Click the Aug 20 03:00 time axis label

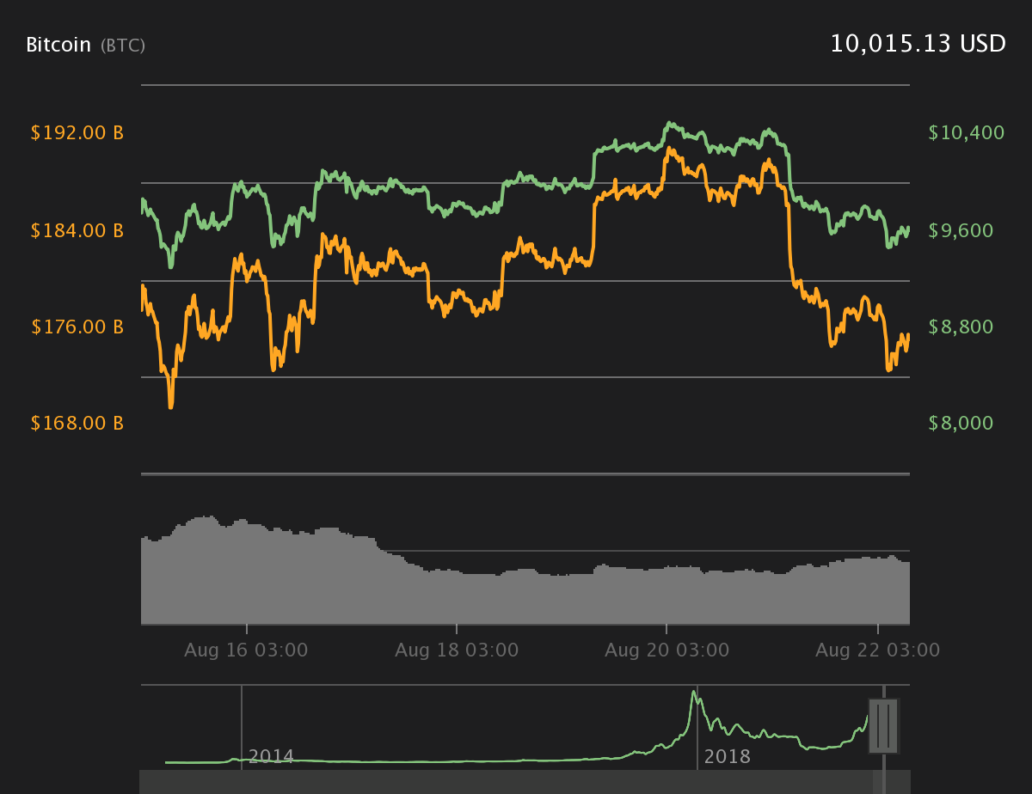pos(666,650)
